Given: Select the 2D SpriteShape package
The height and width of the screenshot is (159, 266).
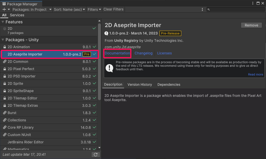Looking at the screenshot, I should tap(49, 91).
